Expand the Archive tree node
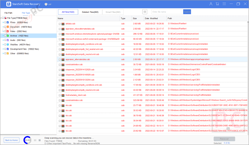249x145 pixels. [3, 36]
